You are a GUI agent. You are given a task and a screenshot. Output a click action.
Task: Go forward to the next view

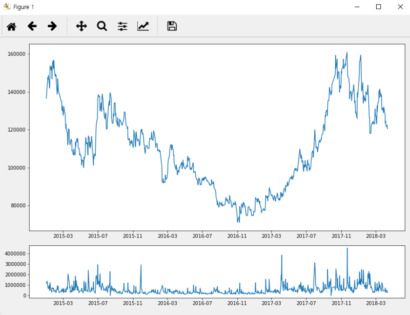[x=52, y=26]
